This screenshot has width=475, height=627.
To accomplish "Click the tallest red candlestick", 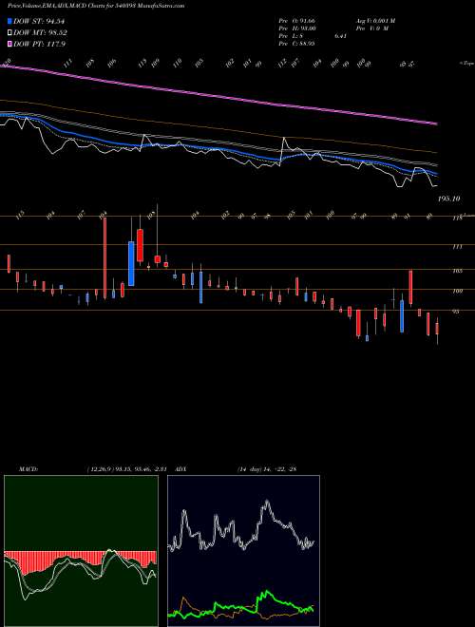I will coord(105,258).
